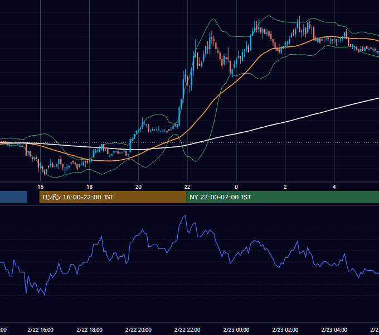Click the 0 hour label on price chart axis
Viewport: 379px width, 335px height.
click(236, 187)
